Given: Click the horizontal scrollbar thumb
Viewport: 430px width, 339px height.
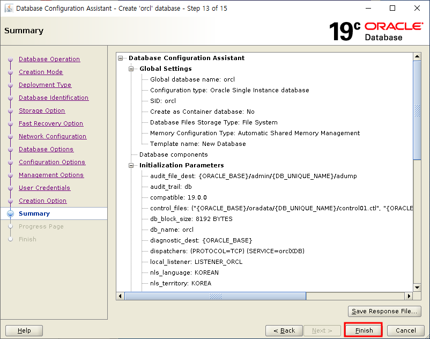Looking at the screenshot, I should point(216,296).
